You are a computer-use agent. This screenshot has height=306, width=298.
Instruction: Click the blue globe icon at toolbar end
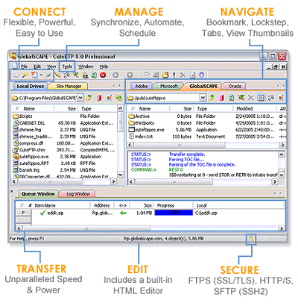[x=202, y=75]
